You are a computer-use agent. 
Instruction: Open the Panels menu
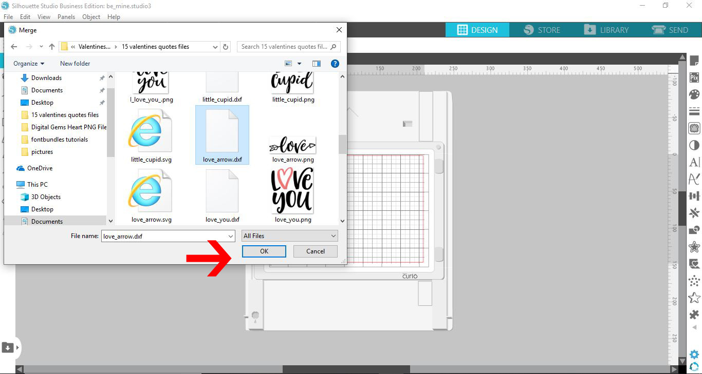pyautogui.click(x=66, y=17)
